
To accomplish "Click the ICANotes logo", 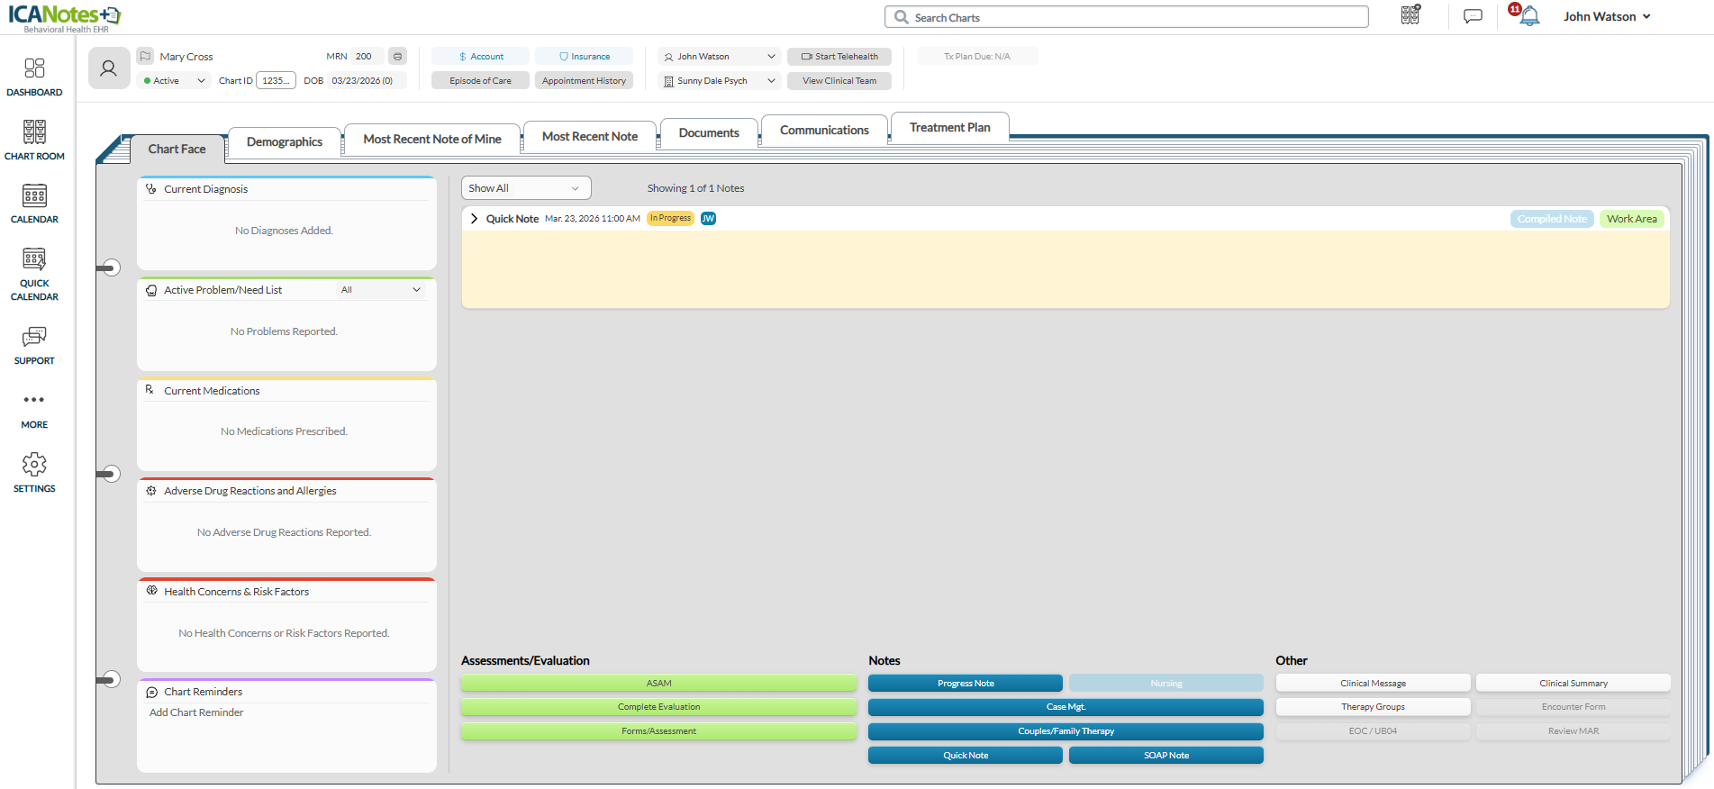I will pyautogui.click(x=65, y=17).
